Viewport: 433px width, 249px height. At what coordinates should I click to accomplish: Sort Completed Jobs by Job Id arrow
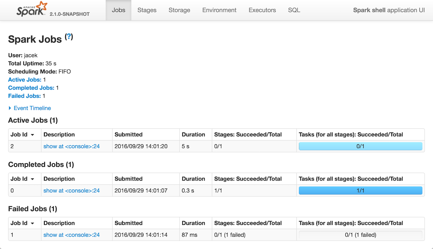pos(32,179)
